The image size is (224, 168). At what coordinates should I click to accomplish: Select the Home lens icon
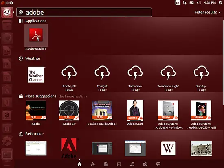[79, 164]
